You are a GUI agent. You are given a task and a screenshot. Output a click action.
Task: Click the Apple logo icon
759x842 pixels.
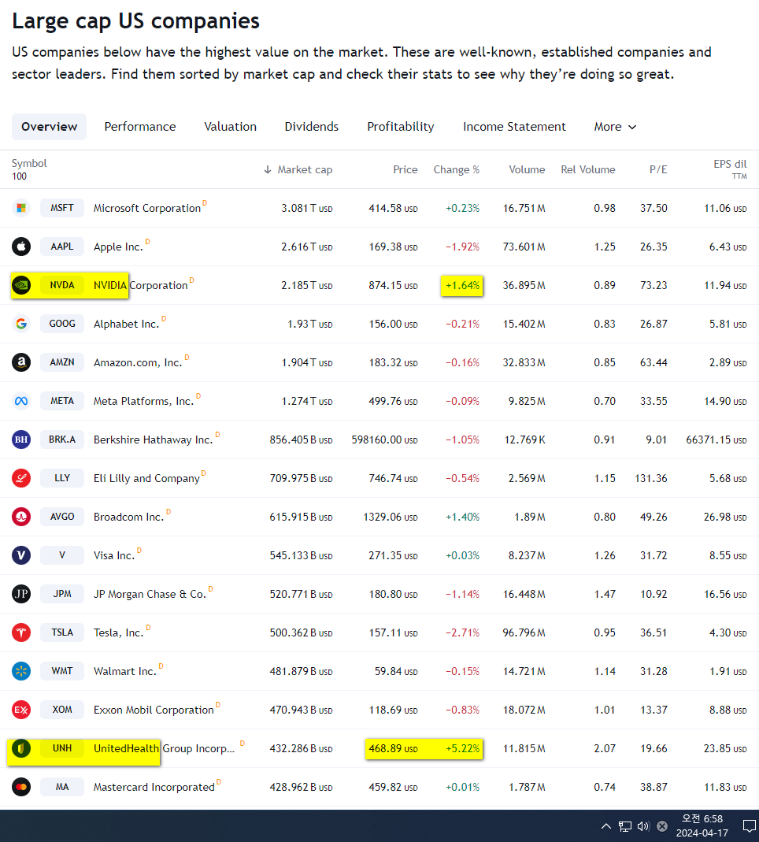click(x=21, y=247)
